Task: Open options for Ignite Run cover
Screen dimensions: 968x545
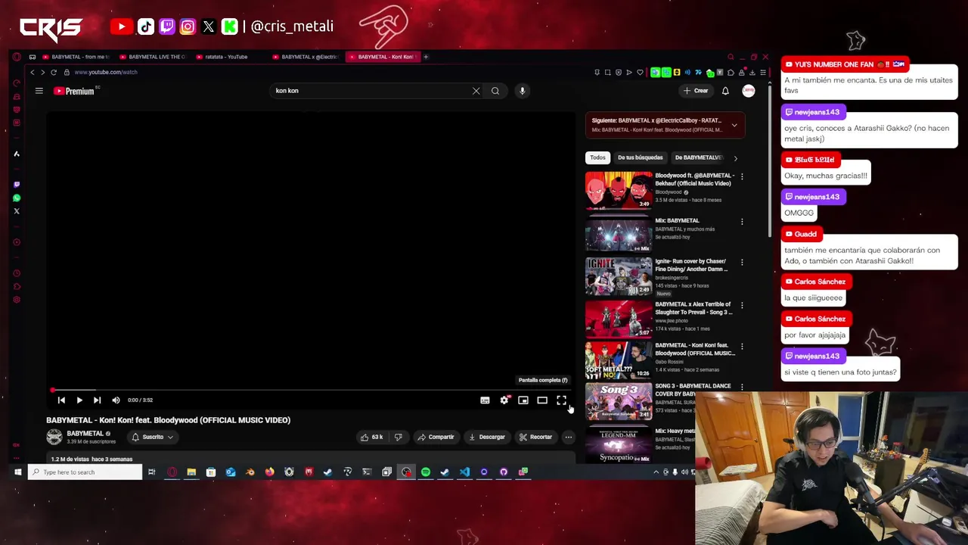Action: pyautogui.click(x=742, y=262)
